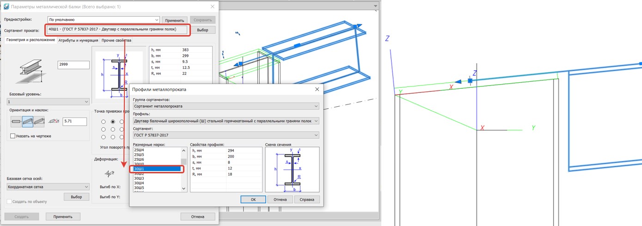
Task: Click the slope angle icon beside 5.71
Action: pyautogui.click(x=55, y=122)
